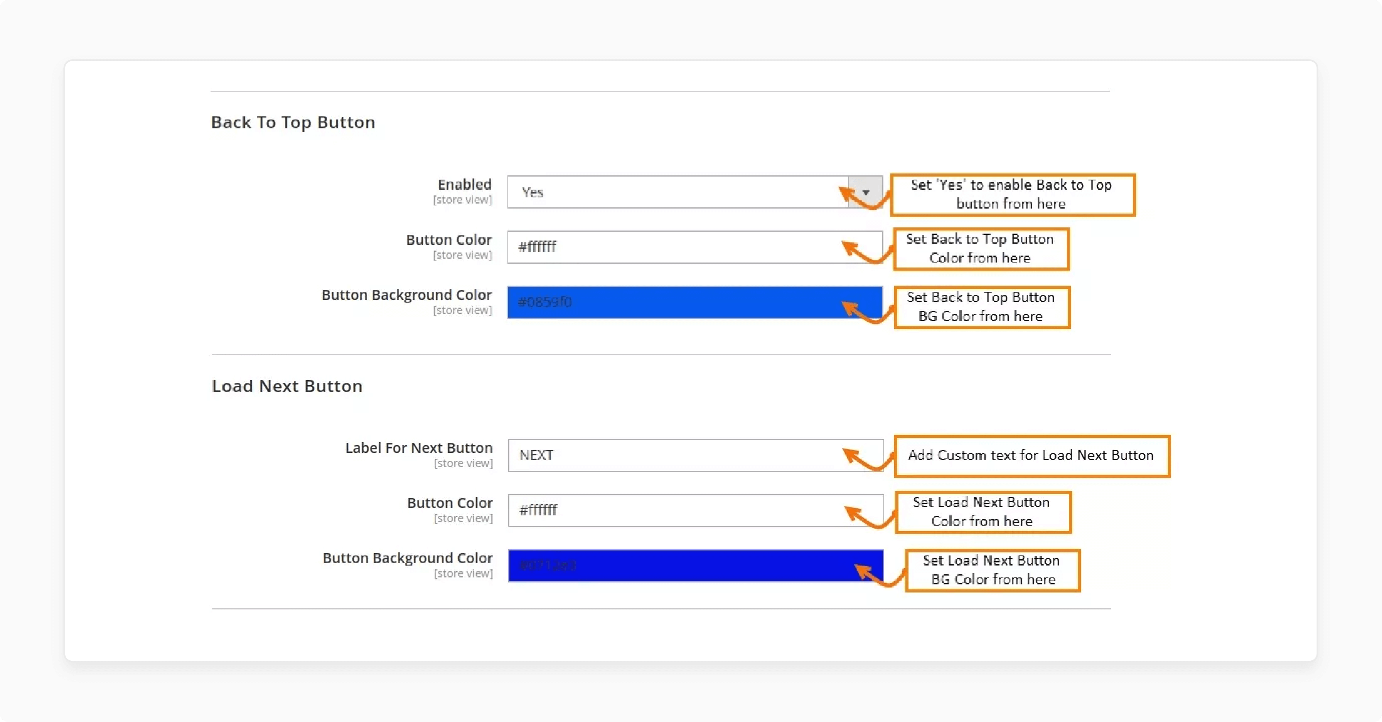1382x722 pixels.
Task: Click the Enabled field label
Action: point(465,185)
